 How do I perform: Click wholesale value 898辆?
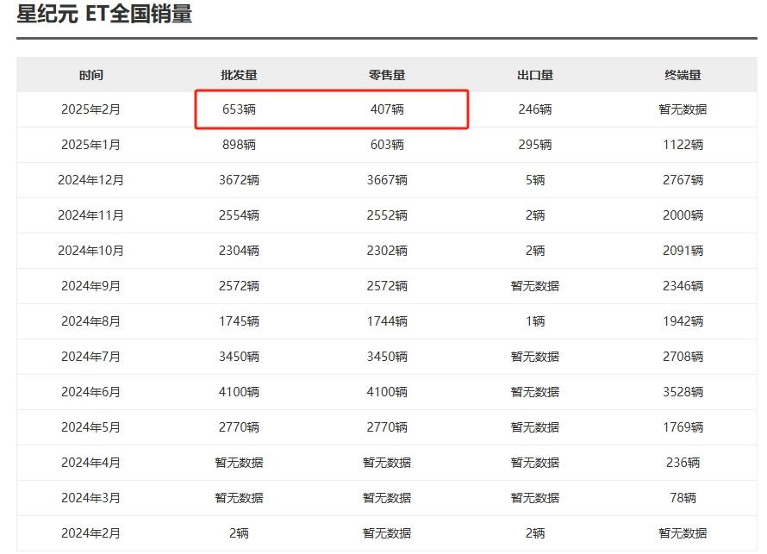tap(239, 145)
